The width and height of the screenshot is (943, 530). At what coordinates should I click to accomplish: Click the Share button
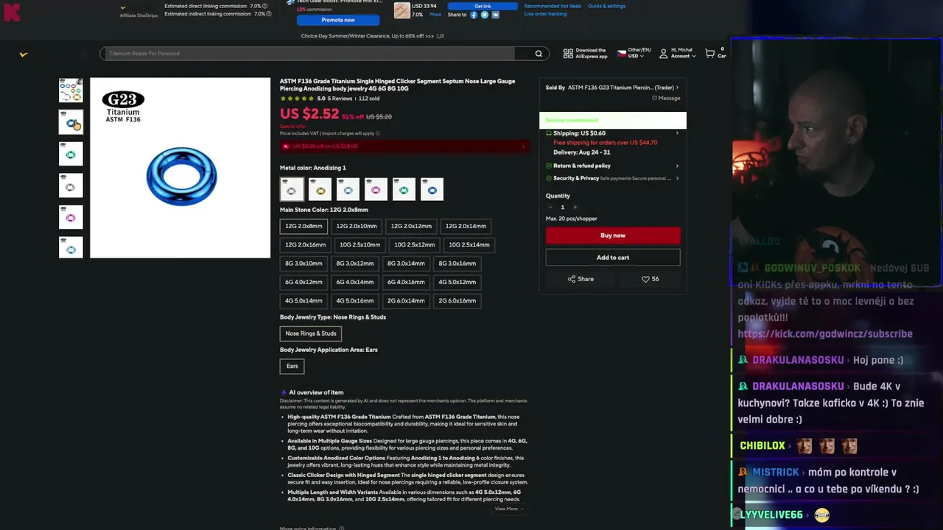coord(581,279)
